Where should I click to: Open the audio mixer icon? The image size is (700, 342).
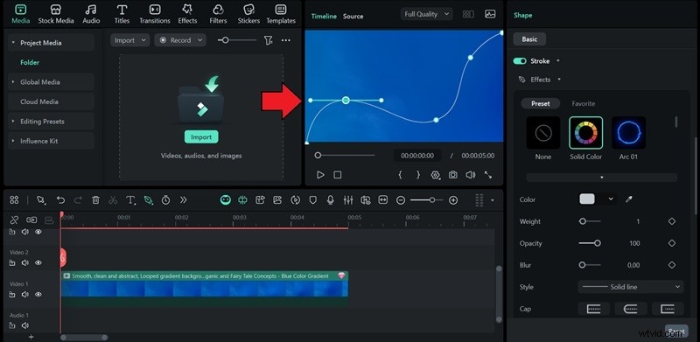pos(348,200)
